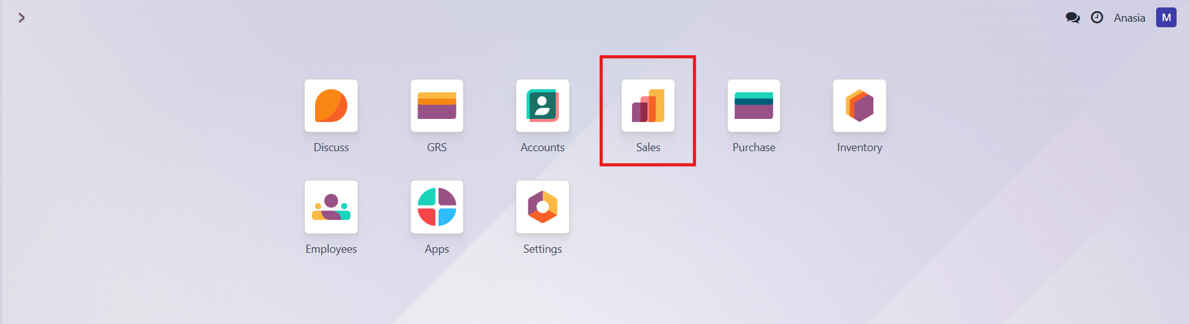Open the Accounts app icon
The width and height of the screenshot is (1189, 324).
[x=542, y=105]
